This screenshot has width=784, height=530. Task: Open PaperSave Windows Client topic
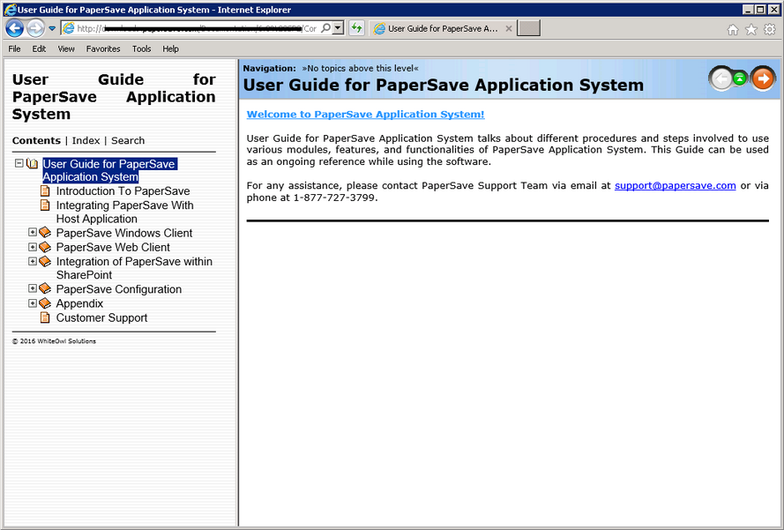click(124, 233)
